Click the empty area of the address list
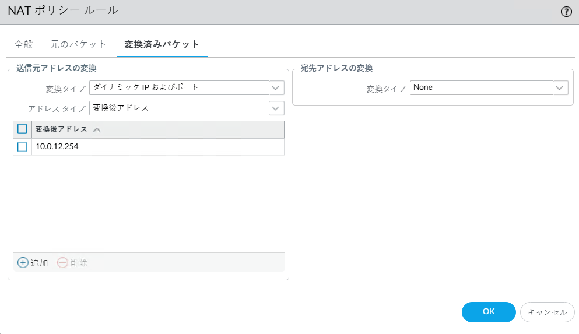The image size is (579, 334). (x=149, y=204)
